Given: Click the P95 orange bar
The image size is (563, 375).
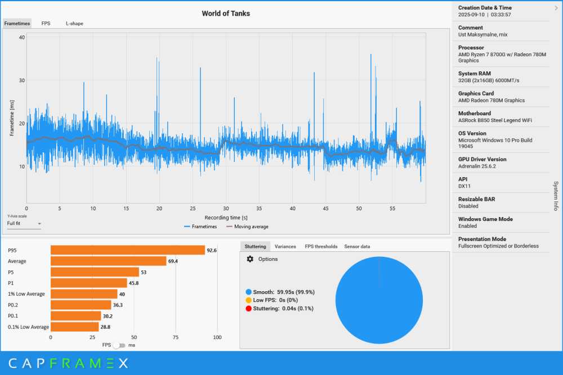Looking at the screenshot, I should point(128,250).
